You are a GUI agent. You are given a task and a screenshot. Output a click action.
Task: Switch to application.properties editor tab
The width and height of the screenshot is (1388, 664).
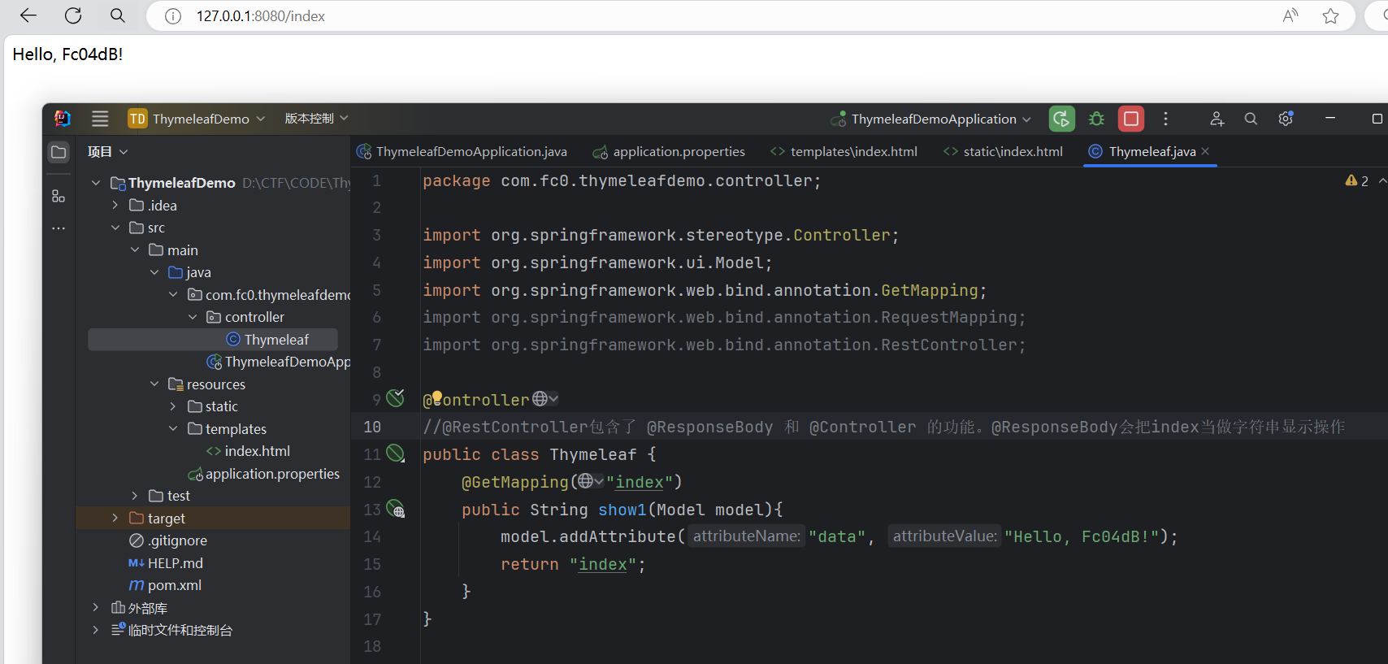(678, 152)
